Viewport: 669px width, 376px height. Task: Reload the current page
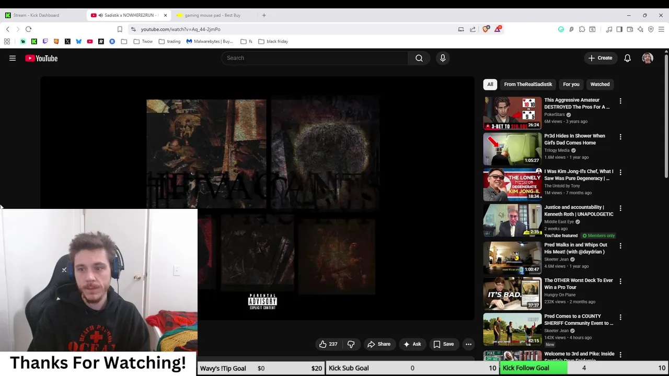(29, 29)
